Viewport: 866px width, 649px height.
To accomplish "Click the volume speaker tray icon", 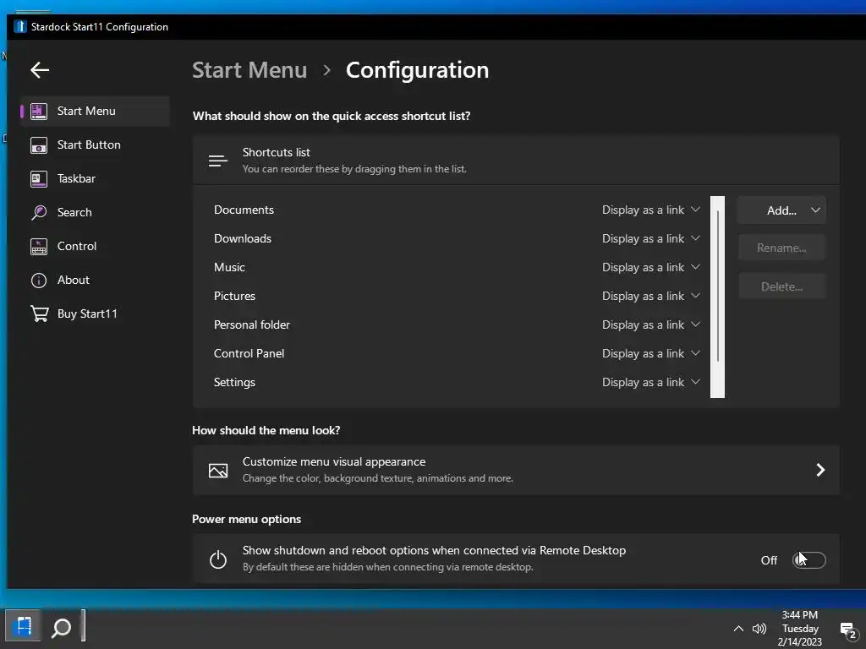I will (759, 629).
